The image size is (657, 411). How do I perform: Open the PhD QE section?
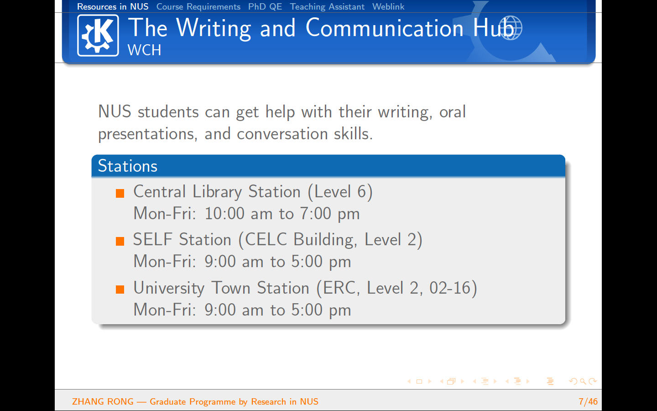point(265,6)
